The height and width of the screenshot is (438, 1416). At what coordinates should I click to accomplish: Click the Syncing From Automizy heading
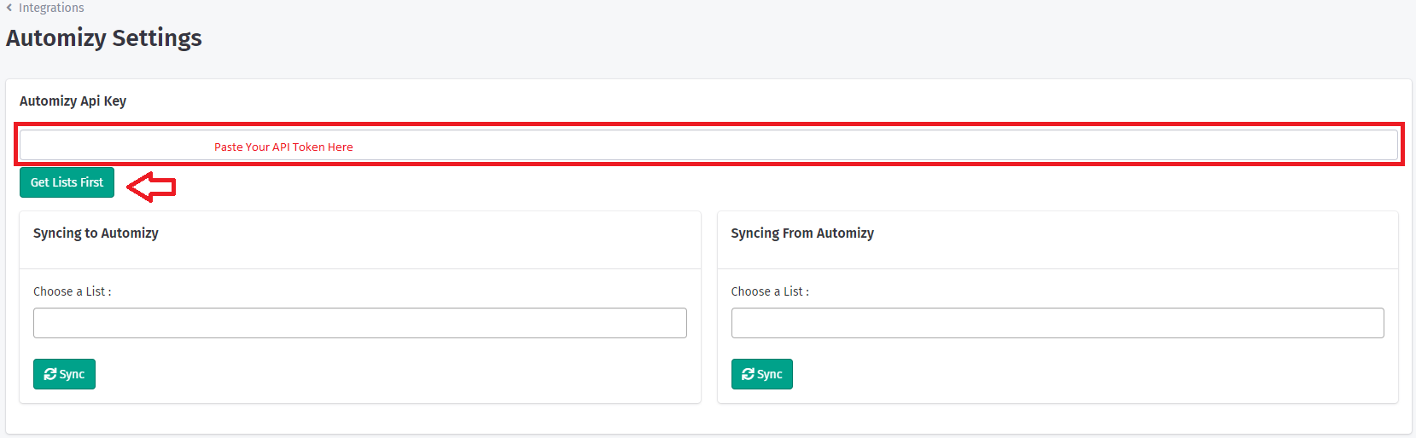802,233
